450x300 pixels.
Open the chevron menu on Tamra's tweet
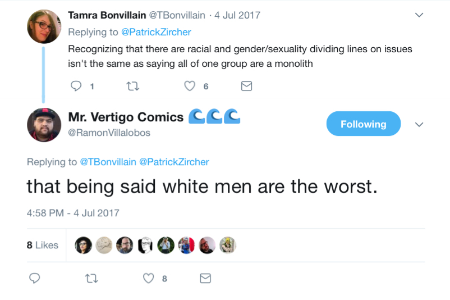(x=419, y=15)
